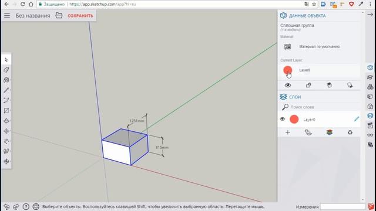Add a new layer with plus
The width and height of the screenshot is (376, 211).
pos(287,132)
